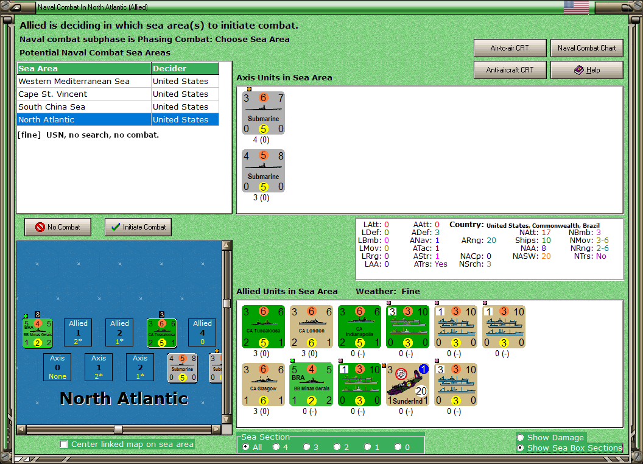Select the BRA BB Minas Gerais battleship in Allied units
643x464 pixels.
click(x=311, y=384)
